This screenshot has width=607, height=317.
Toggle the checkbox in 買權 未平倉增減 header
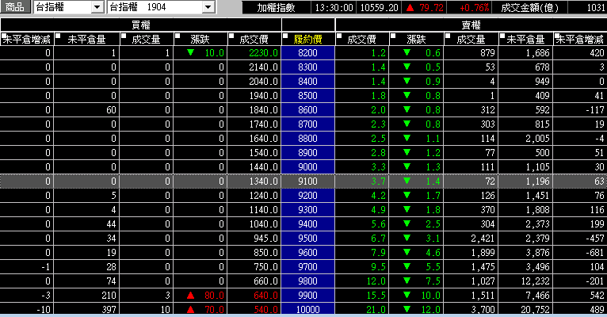click(4, 36)
